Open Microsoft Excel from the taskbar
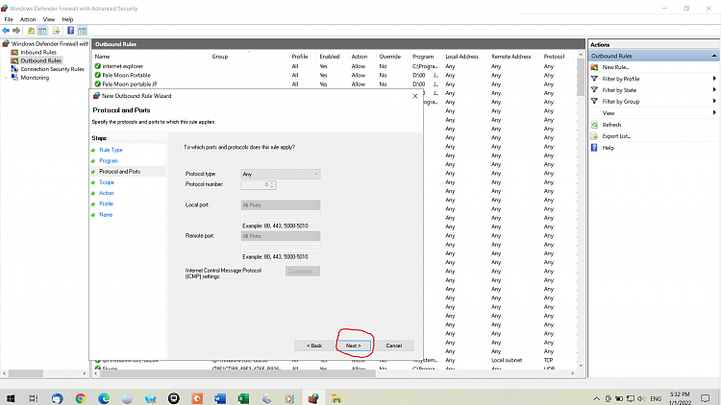 coord(243,398)
